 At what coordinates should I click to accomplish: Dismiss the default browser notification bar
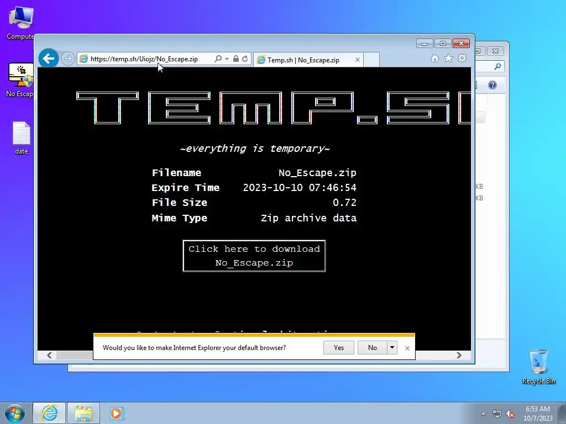click(407, 348)
